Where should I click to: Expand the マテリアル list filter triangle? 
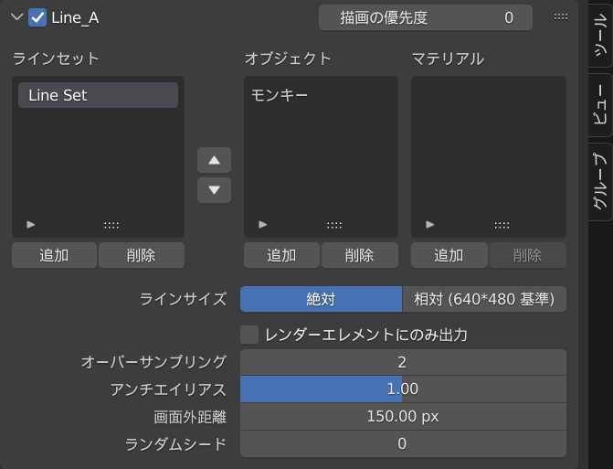pyautogui.click(x=430, y=224)
